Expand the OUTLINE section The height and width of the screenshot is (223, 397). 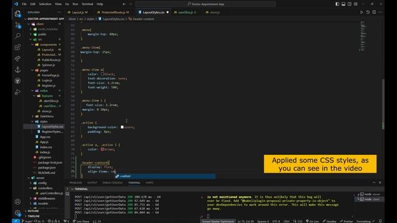(x=33, y=211)
